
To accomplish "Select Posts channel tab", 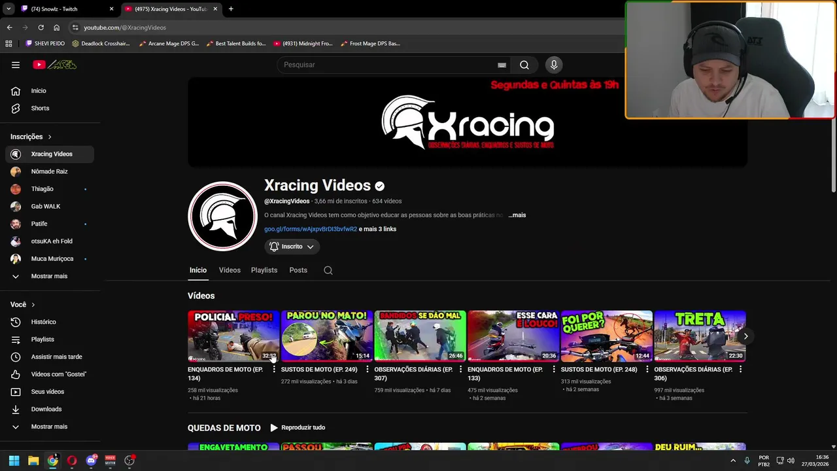I will click(298, 270).
